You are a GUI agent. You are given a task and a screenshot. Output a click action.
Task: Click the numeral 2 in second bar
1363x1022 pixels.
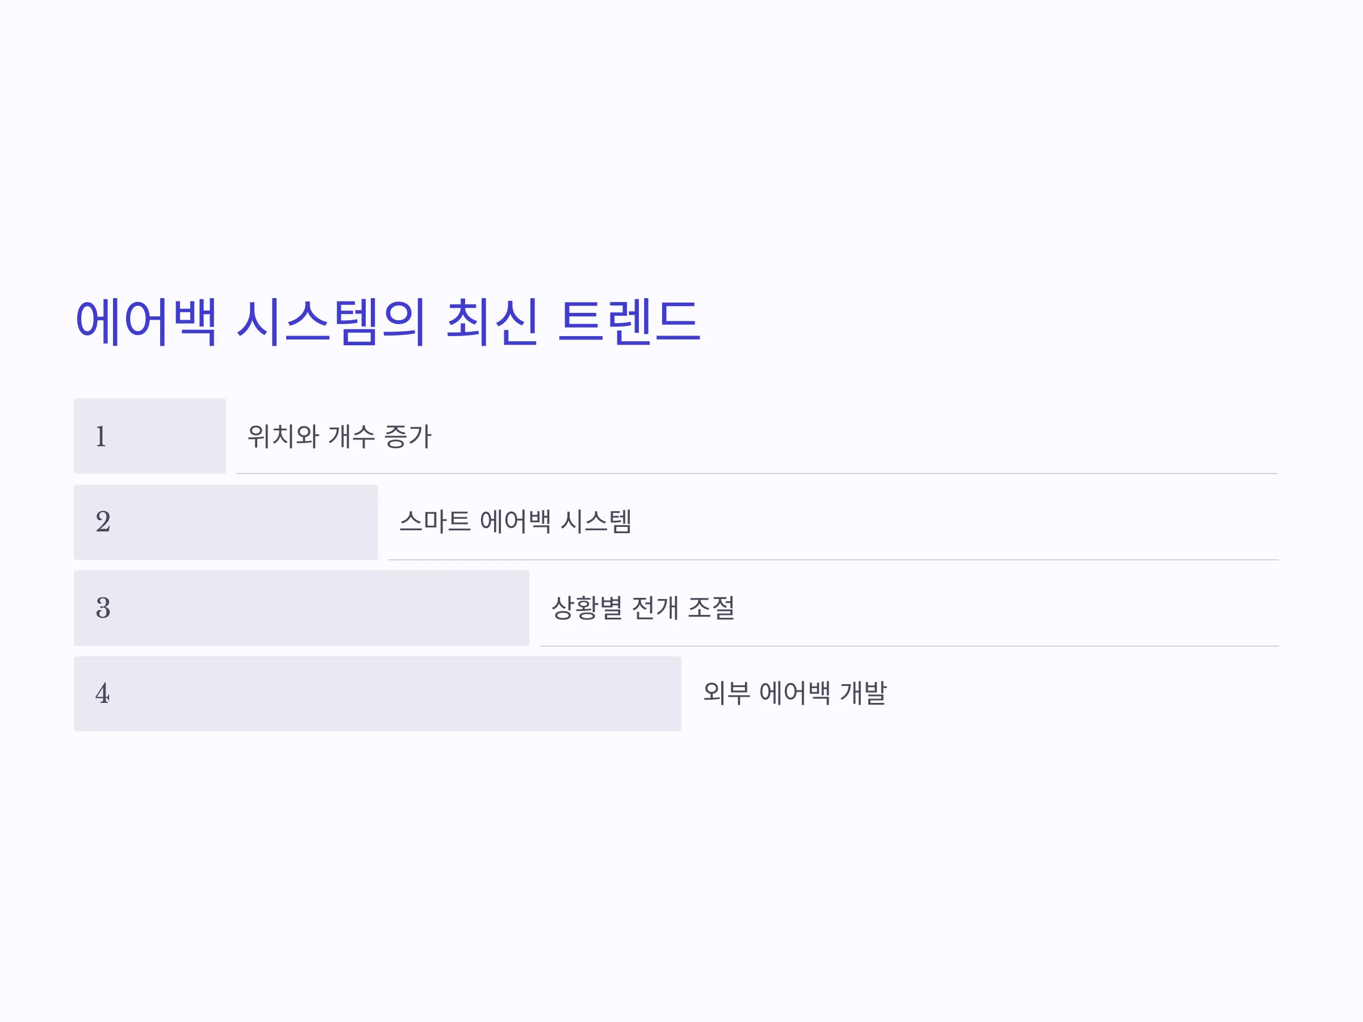pyautogui.click(x=103, y=522)
